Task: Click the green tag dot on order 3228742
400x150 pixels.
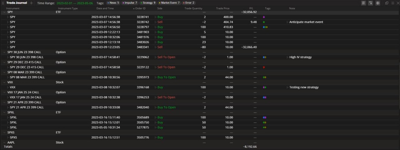Action: [x=264, y=22]
